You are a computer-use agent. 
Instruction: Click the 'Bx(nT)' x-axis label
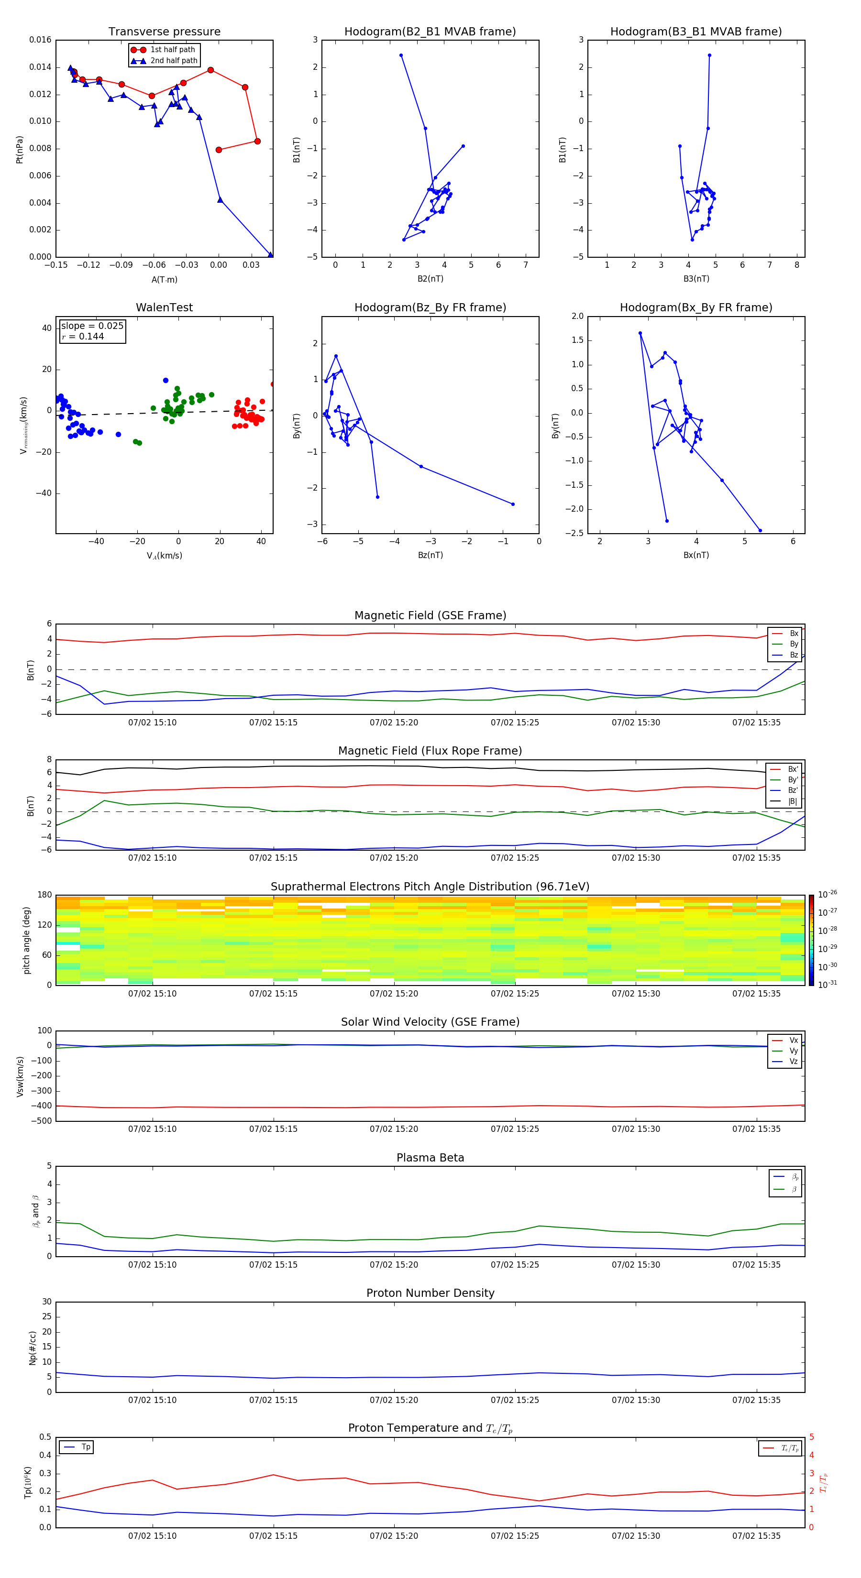(x=696, y=555)
